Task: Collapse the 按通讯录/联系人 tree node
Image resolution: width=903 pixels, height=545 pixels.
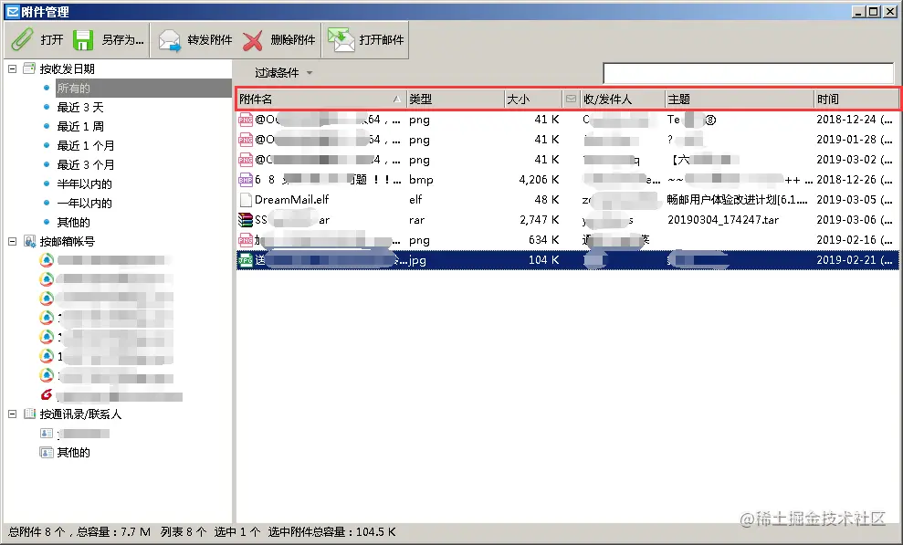Action: tap(12, 414)
